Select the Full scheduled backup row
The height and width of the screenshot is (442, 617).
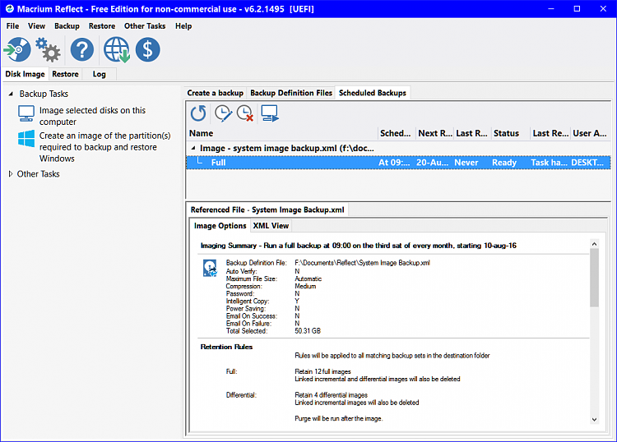[x=398, y=163]
